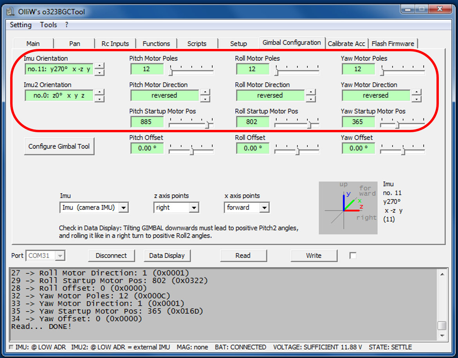Toggle the small IMU status checkbox
This screenshot has width=458, height=358.
click(11, 347)
